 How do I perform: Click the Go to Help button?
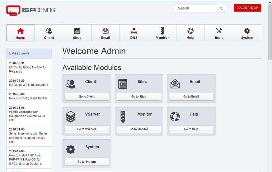coord(191,129)
